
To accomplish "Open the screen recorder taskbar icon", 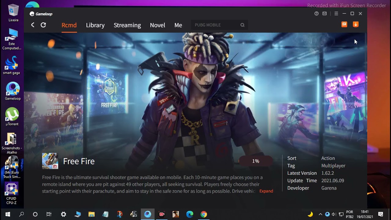I will click(162, 214).
